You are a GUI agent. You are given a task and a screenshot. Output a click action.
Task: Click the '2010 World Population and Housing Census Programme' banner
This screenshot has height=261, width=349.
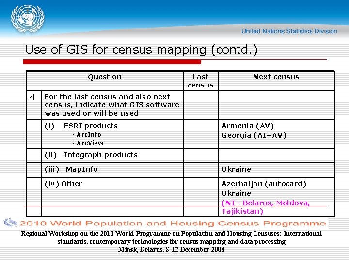(x=173, y=223)
